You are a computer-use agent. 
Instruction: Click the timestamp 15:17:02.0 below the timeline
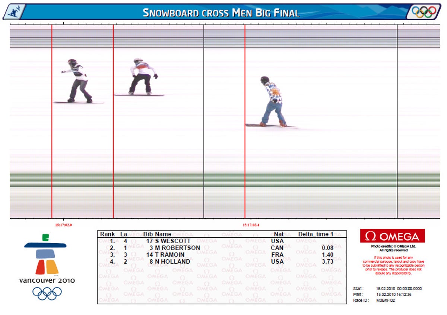point(63,224)
